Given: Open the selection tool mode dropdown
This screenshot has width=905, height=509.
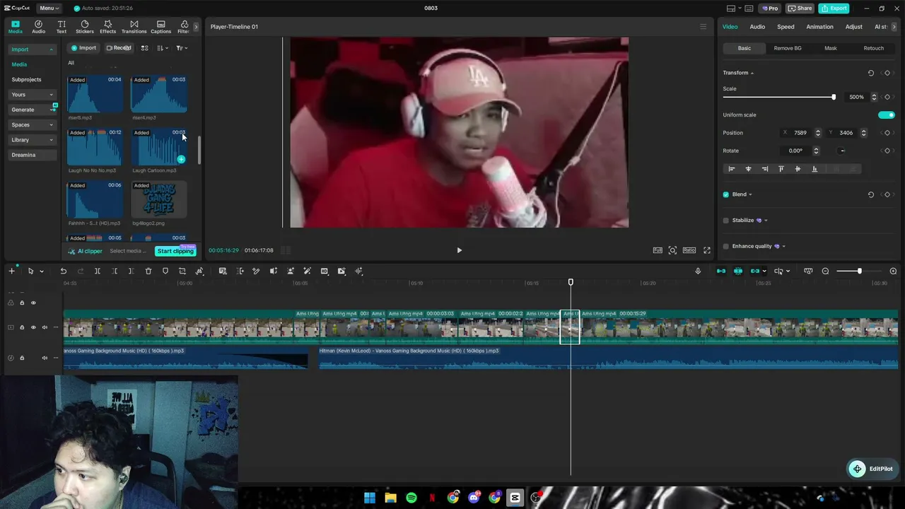Looking at the screenshot, I should (x=41, y=271).
